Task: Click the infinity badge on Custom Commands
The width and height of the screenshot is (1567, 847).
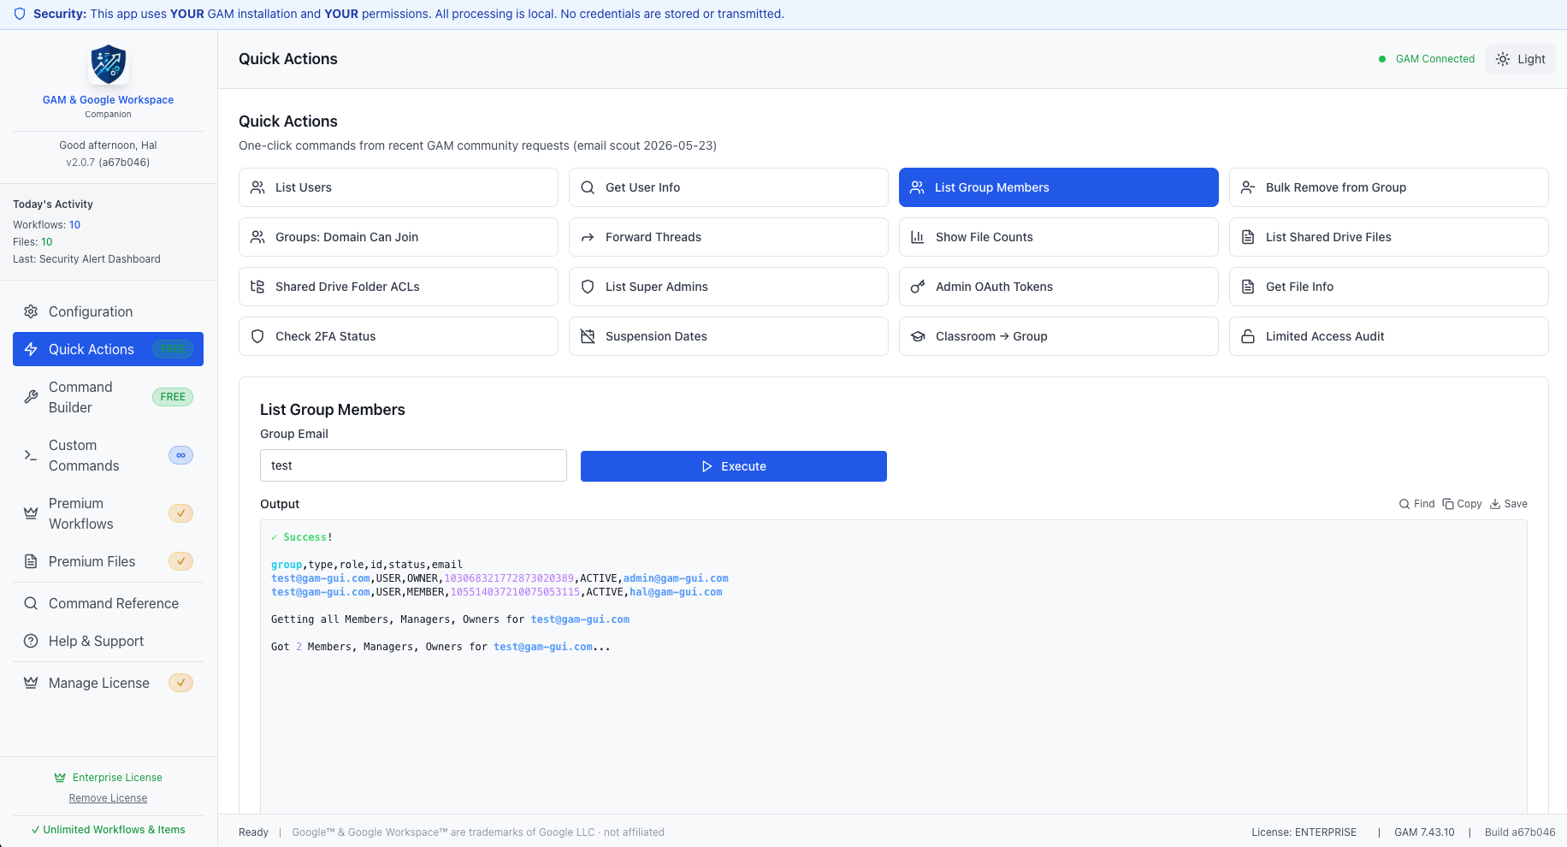Action: 180,455
